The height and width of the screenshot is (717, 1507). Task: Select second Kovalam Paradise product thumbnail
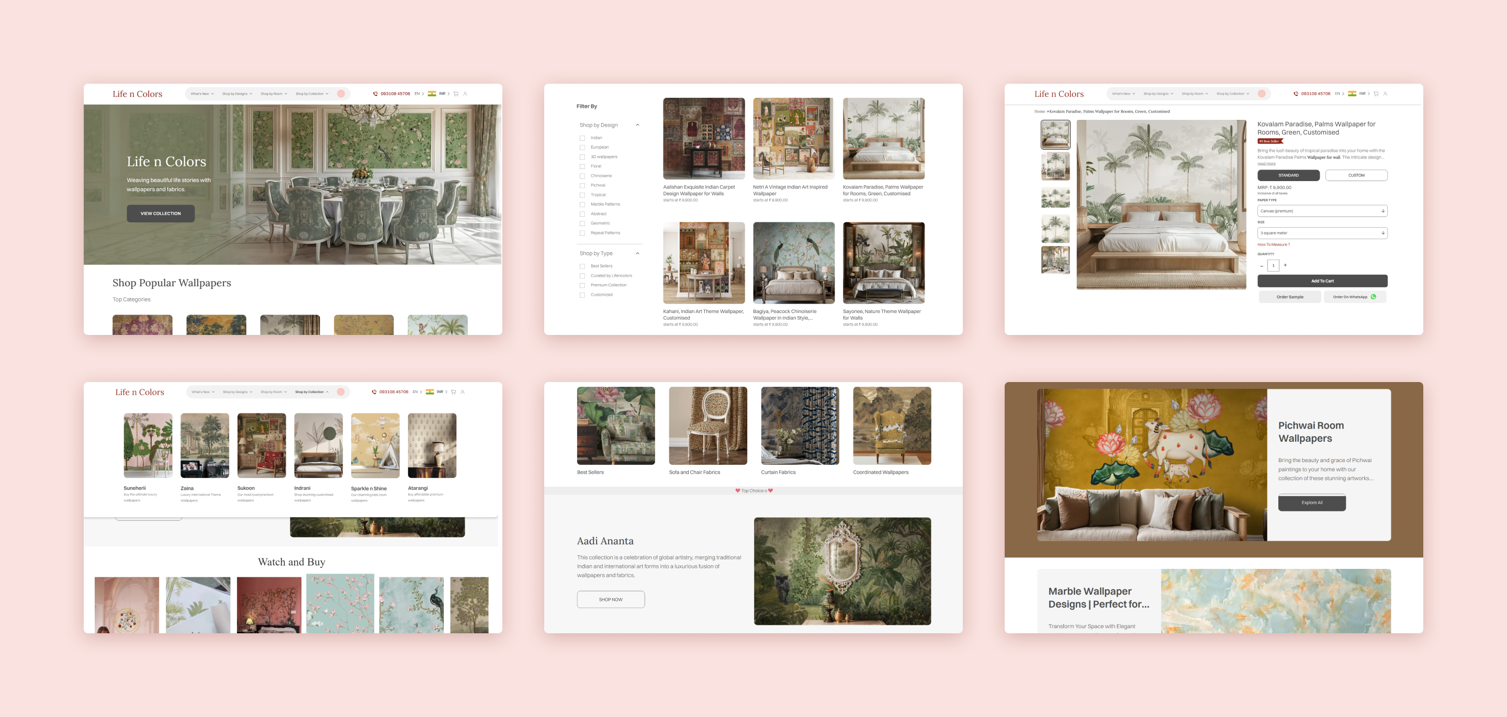[1055, 166]
